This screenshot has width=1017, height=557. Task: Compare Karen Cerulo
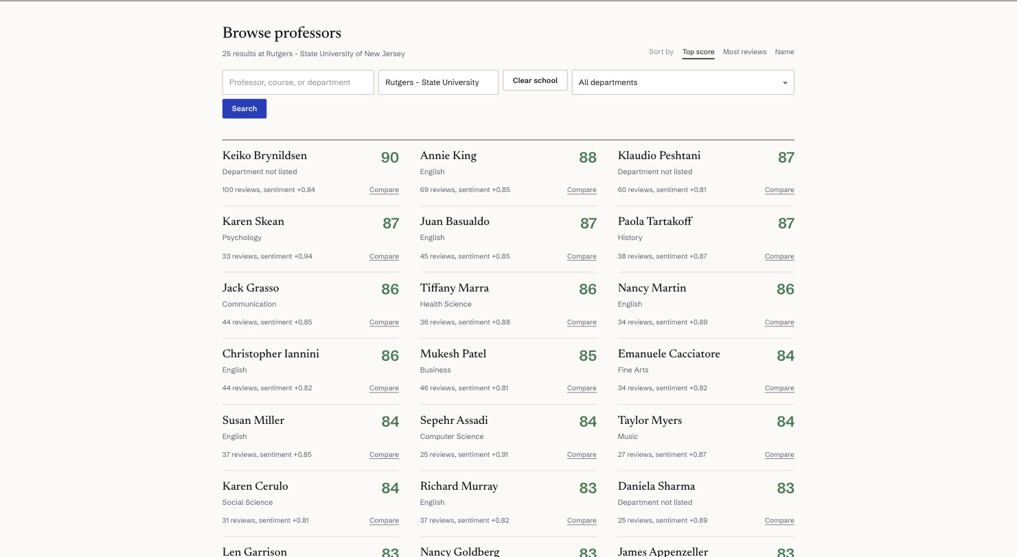click(384, 521)
